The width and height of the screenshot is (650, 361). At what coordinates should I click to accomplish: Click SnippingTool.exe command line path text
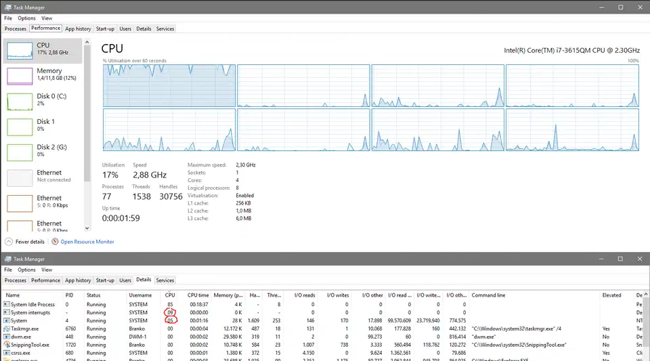[519, 345]
